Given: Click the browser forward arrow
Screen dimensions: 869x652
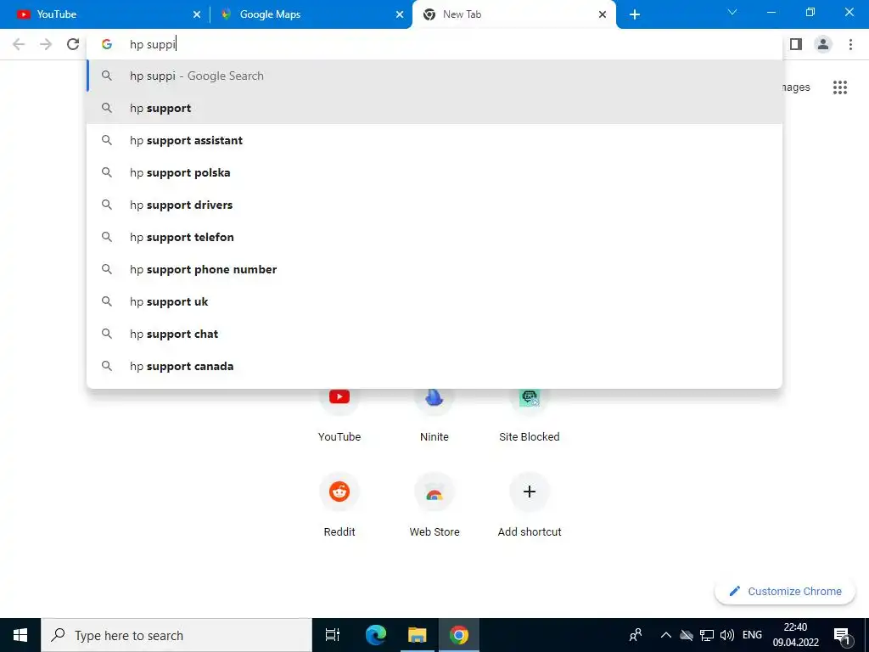Looking at the screenshot, I should (46, 44).
